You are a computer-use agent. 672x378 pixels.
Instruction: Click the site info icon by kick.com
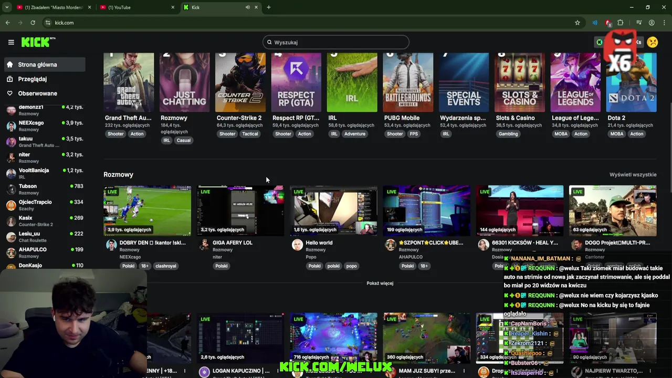[x=48, y=23]
